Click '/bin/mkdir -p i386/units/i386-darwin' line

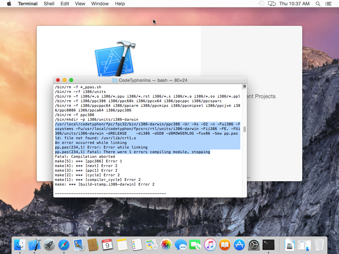click(x=97, y=119)
